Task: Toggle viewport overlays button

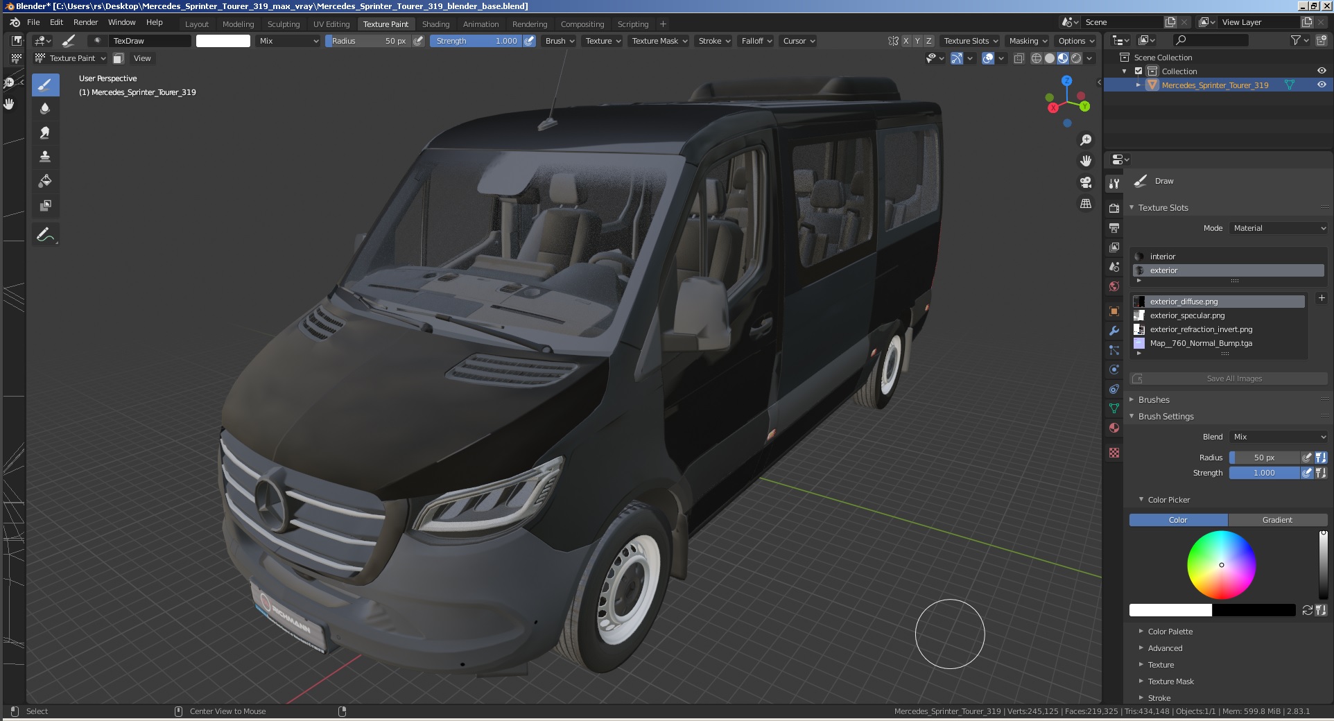Action: coord(988,58)
